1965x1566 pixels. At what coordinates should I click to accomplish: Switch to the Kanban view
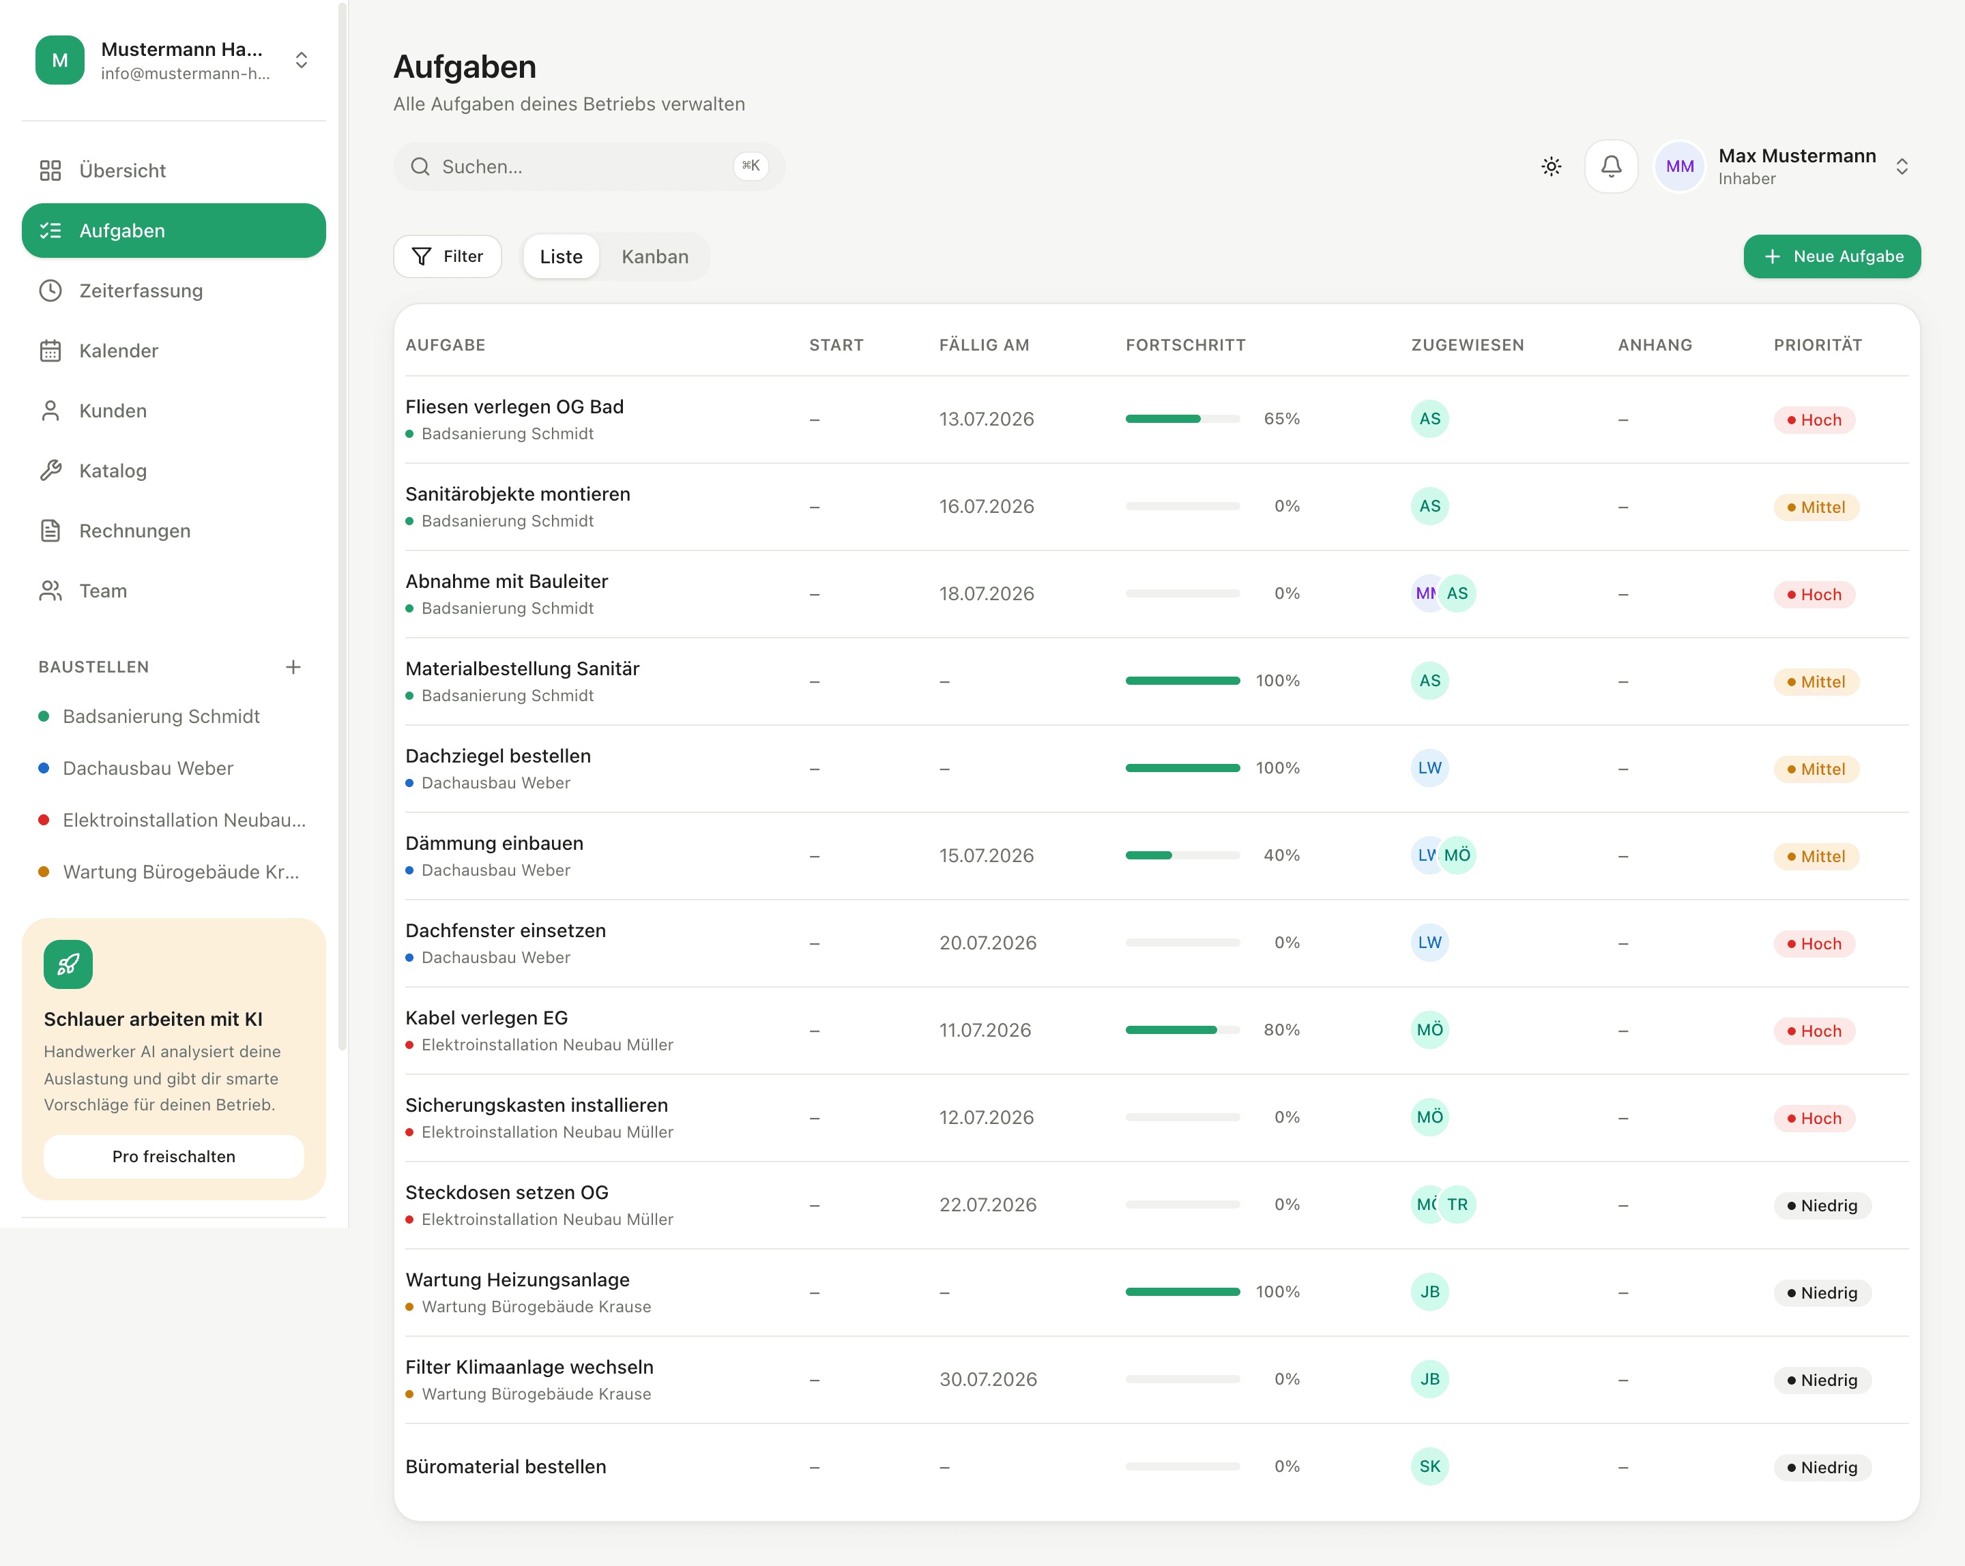pyautogui.click(x=654, y=257)
